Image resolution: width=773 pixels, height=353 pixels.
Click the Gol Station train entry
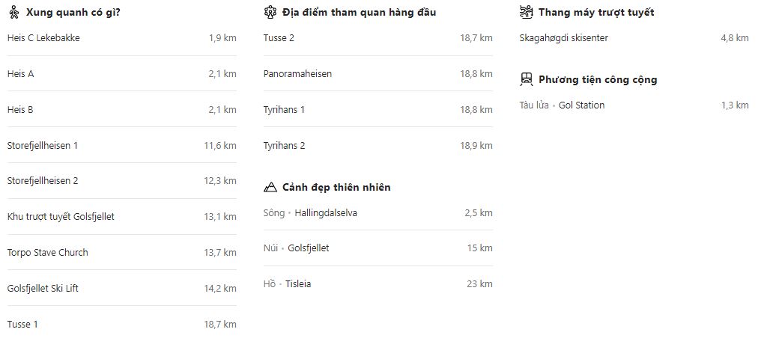[x=581, y=105]
